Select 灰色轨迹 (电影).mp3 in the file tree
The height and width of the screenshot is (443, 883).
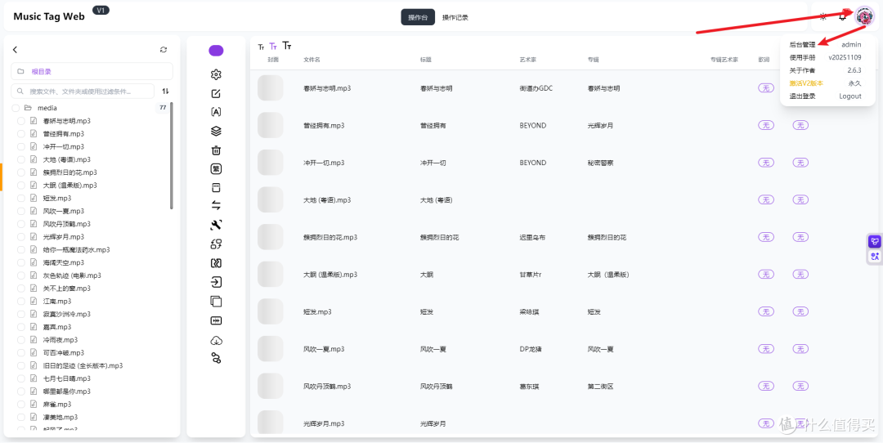72,275
